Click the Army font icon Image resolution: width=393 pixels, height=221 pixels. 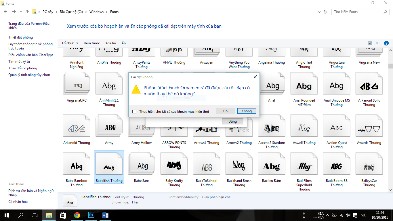pyautogui.click(x=109, y=125)
